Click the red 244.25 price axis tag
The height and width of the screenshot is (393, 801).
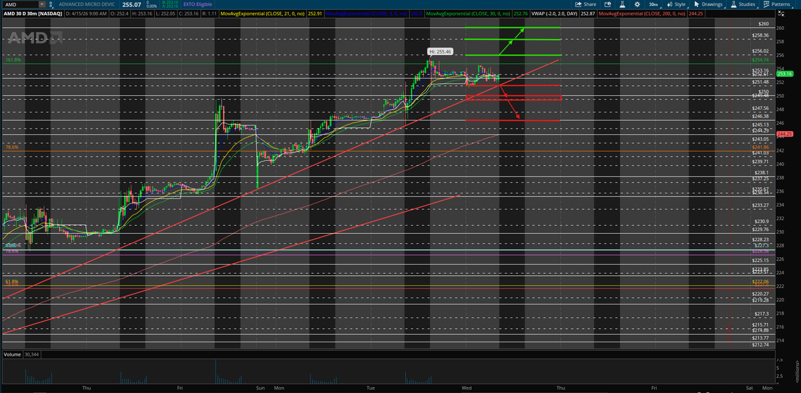pyautogui.click(x=784, y=135)
